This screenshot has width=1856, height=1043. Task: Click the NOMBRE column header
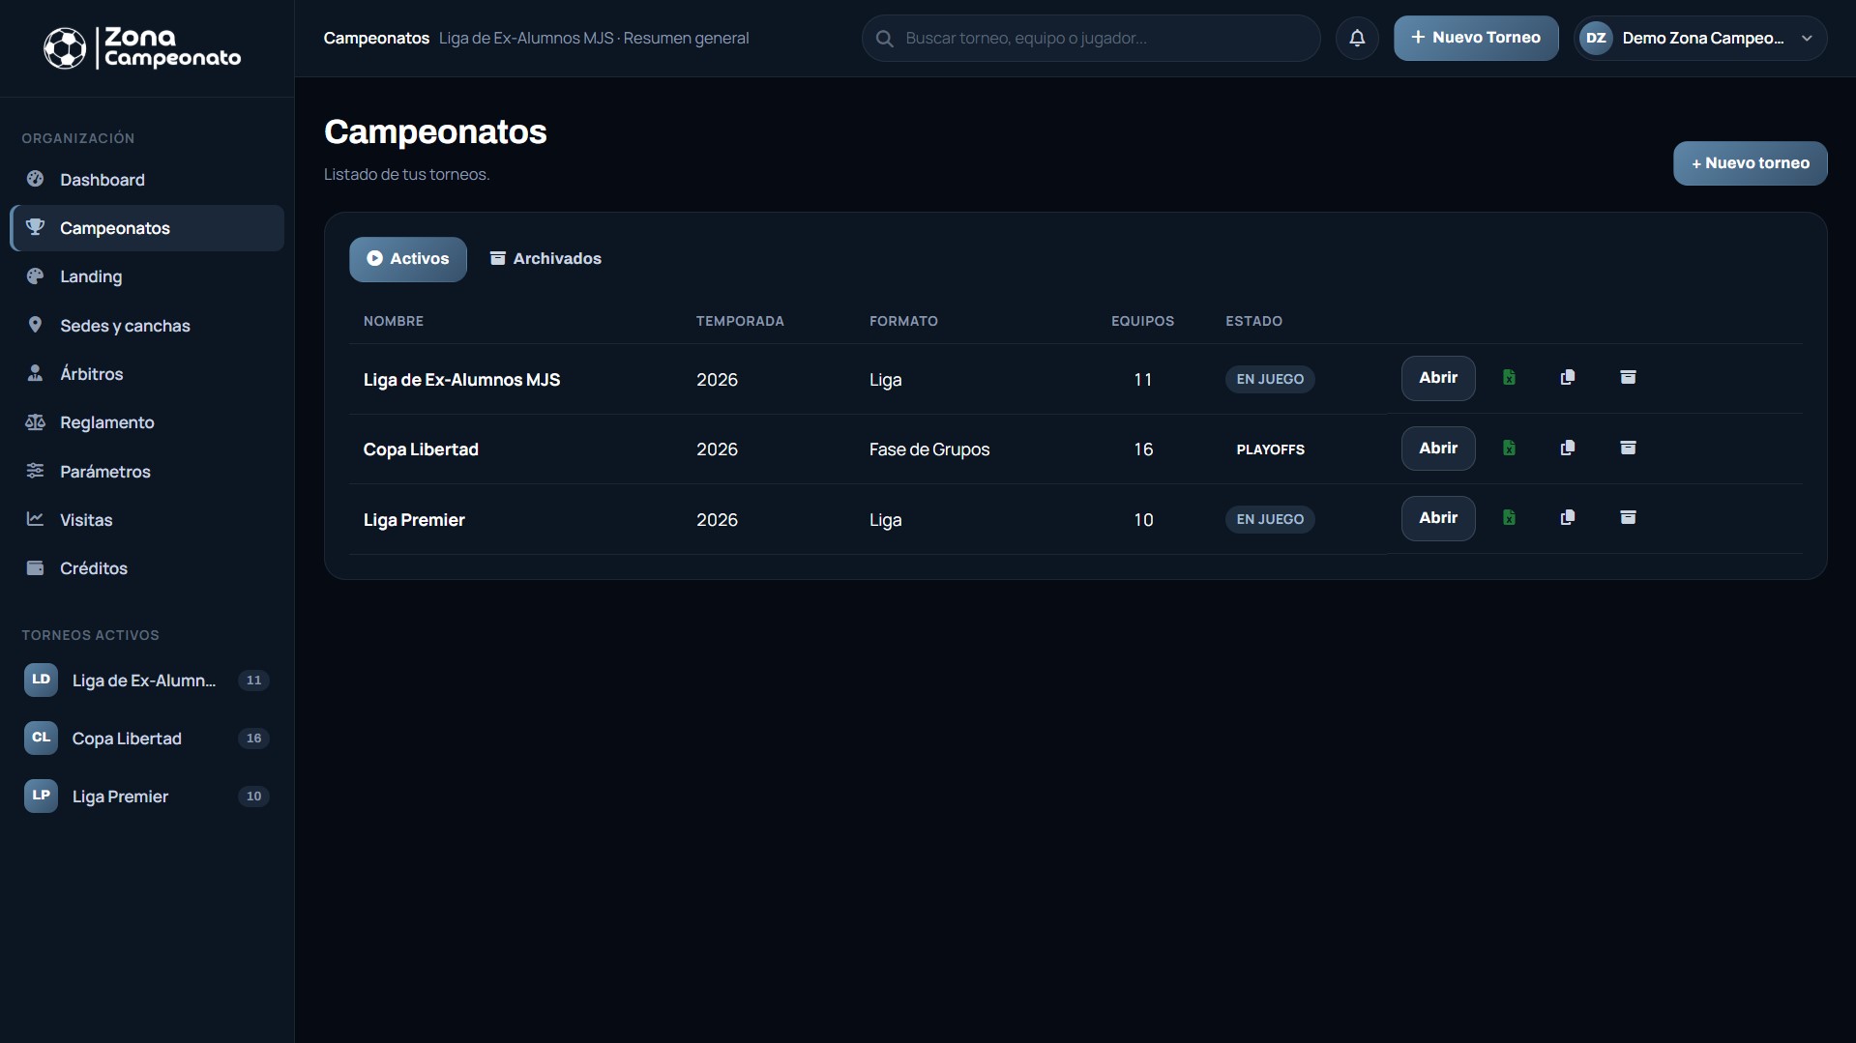point(394,321)
